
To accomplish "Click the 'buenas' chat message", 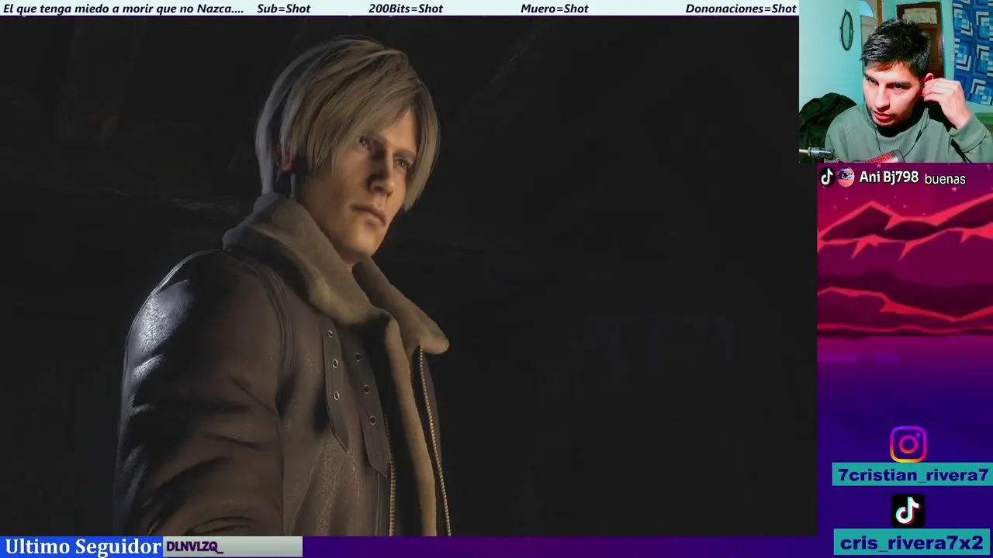I will click(945, 179).
